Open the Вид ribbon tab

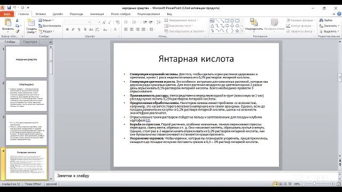tap(169, 14)
